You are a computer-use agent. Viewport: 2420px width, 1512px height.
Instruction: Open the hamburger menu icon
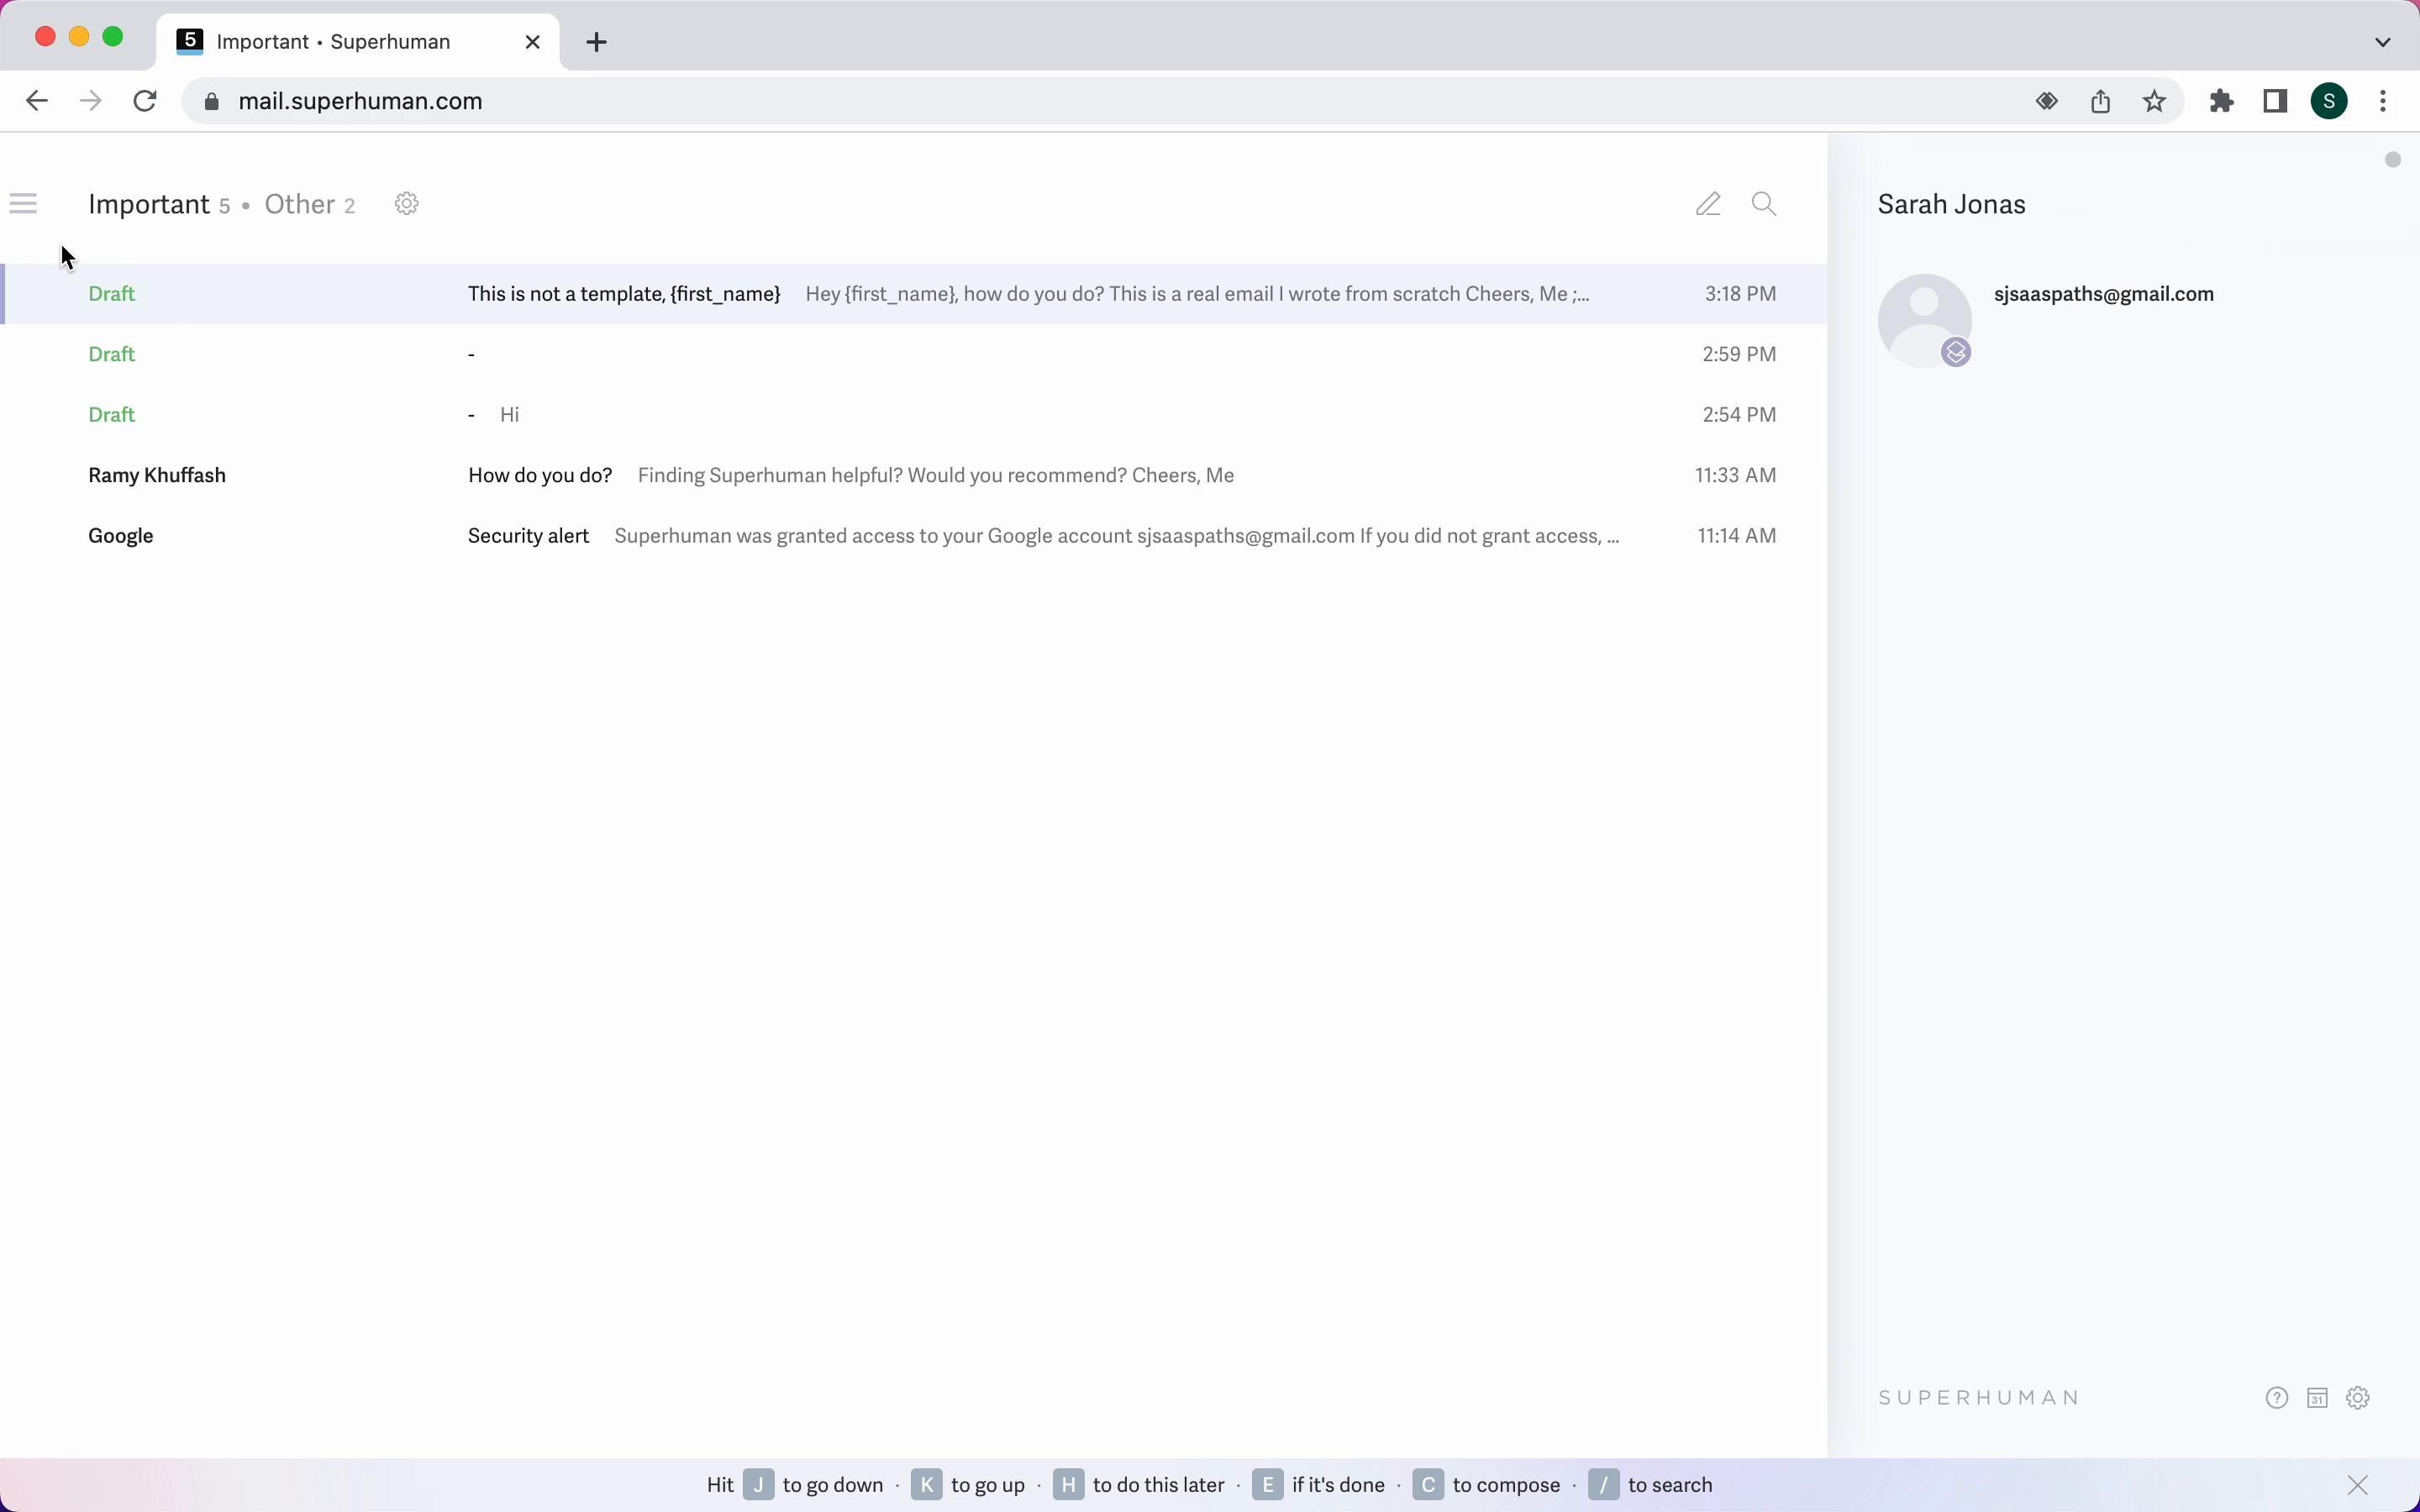23,204
